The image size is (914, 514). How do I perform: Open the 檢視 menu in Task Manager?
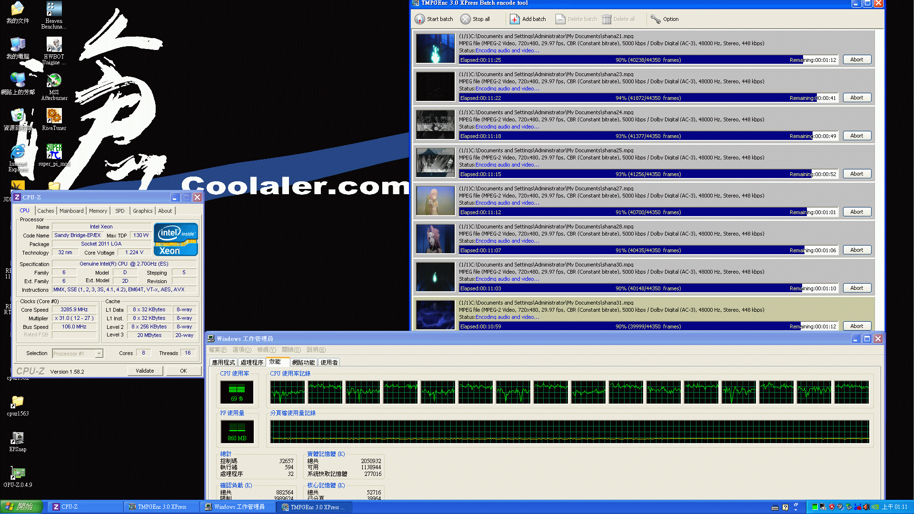pos(267,350)
